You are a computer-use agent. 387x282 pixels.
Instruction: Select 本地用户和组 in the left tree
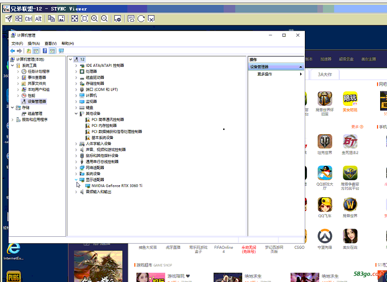pyautogui.click(x=38, y=89)
